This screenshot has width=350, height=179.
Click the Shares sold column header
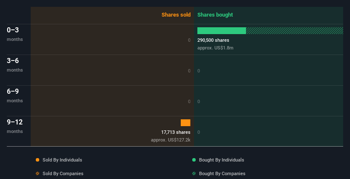click(176, 15)
